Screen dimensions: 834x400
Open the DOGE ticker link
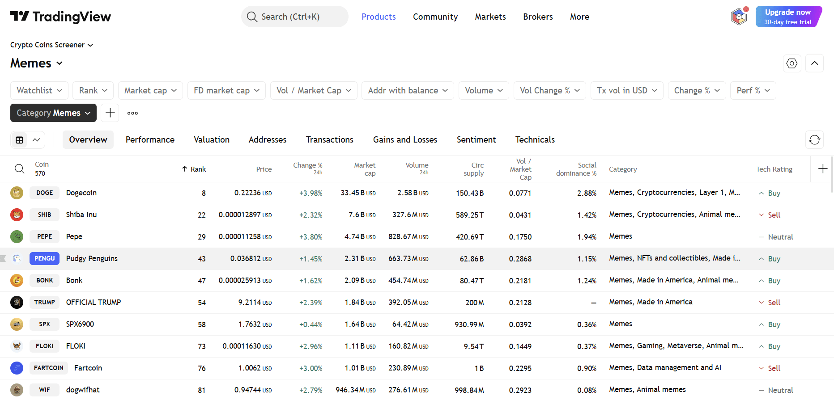(44, 193)
